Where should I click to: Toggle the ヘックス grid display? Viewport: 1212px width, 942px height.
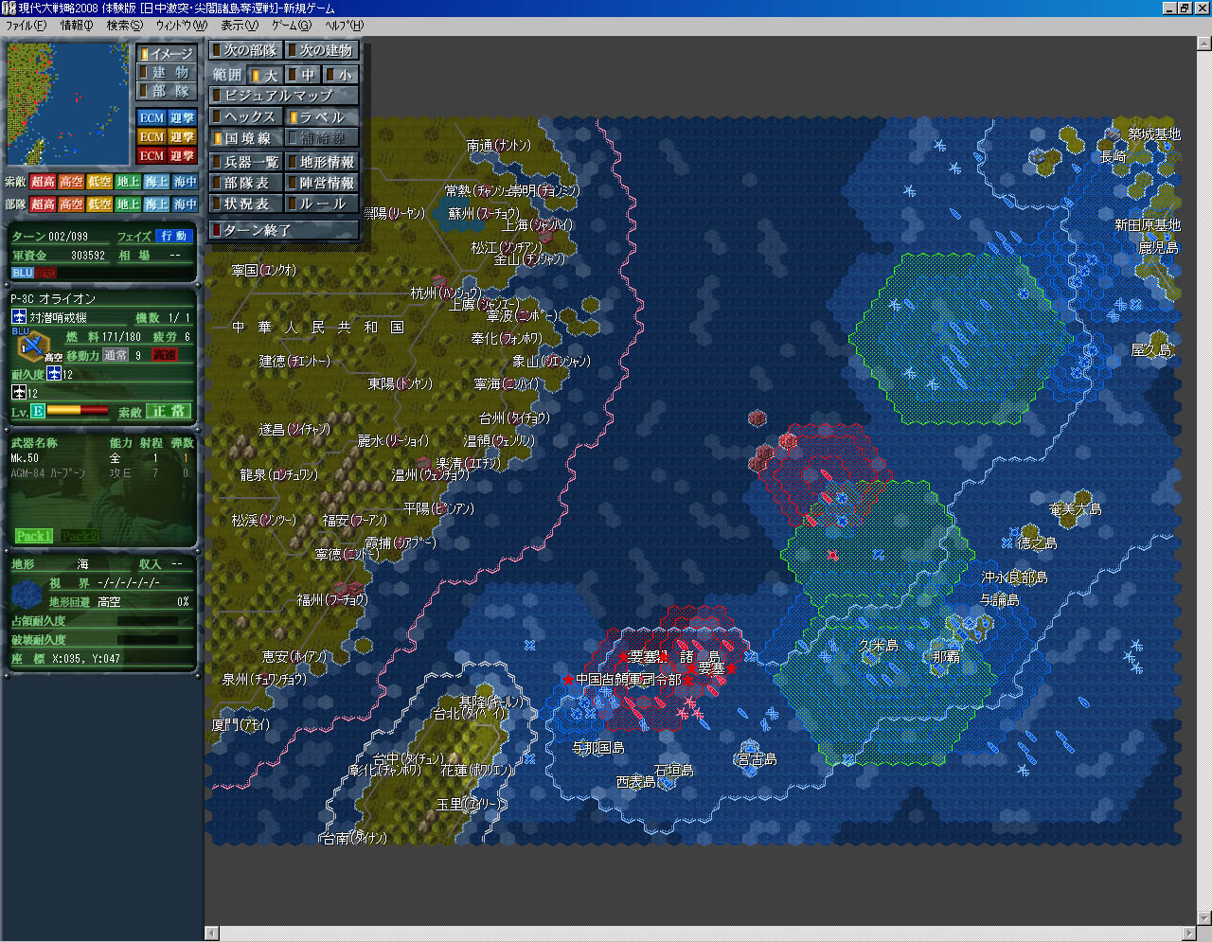pyautogui.click(x=245, y=116)
